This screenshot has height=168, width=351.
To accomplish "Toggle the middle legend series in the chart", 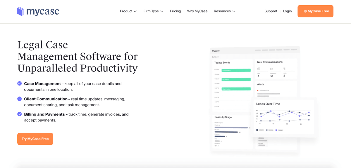I will click(266, 130).
